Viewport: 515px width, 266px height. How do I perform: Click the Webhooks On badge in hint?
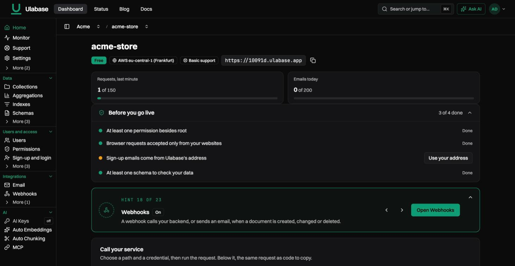point(158,212)
